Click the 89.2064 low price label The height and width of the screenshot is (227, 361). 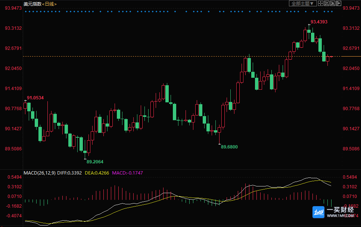(95, 162)
